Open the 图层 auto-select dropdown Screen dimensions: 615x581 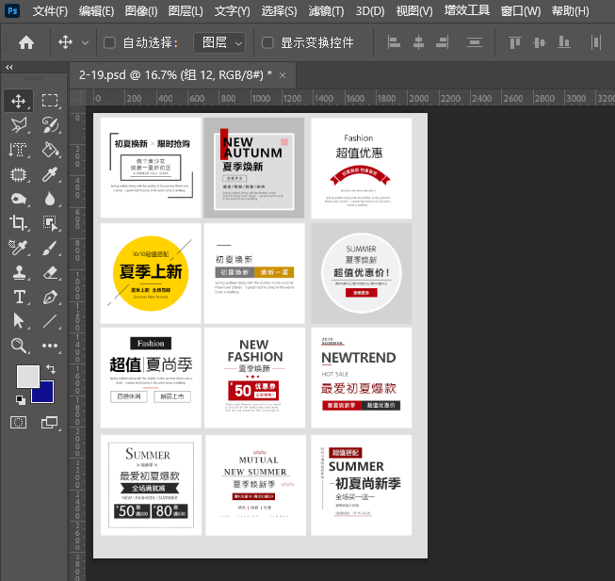coord(218,43)
